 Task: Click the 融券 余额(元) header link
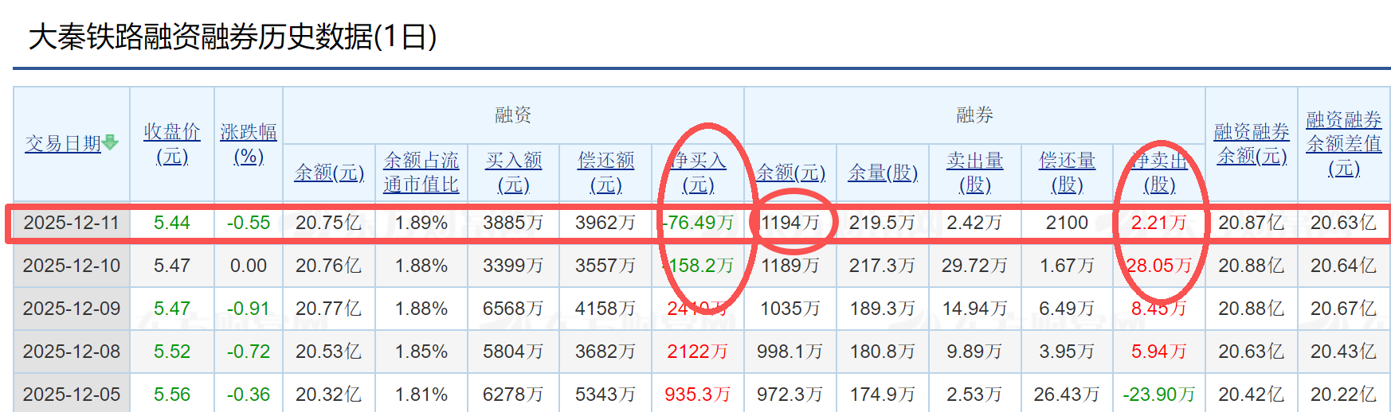pos(790,173)
